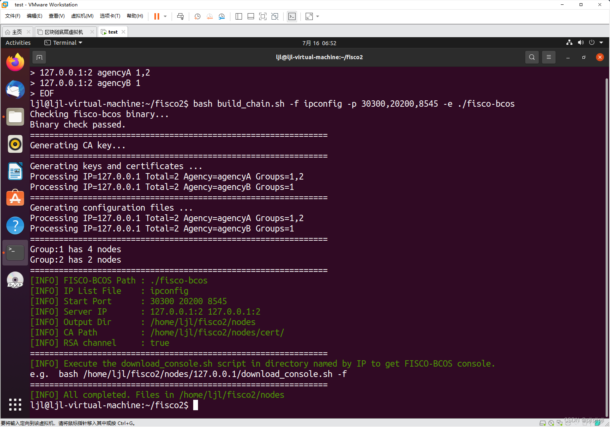The width and height of the screenshot is (610, 427).
Task: Open the Files manager from the dock
Action: tap(15, 117)
